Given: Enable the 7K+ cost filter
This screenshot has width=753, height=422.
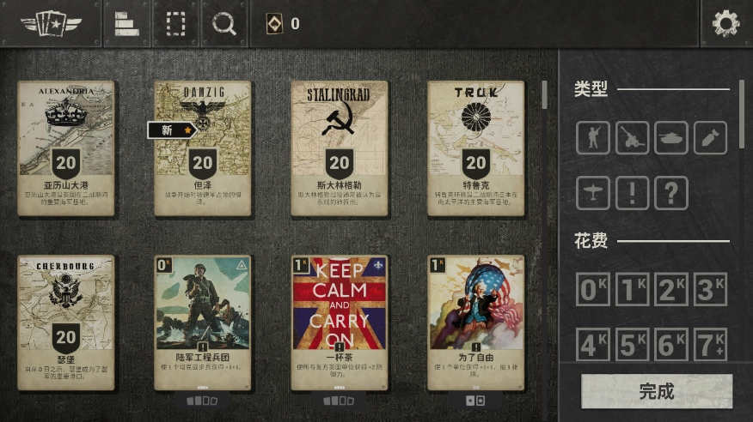Looking at the screenshot, I should [710, 345].
